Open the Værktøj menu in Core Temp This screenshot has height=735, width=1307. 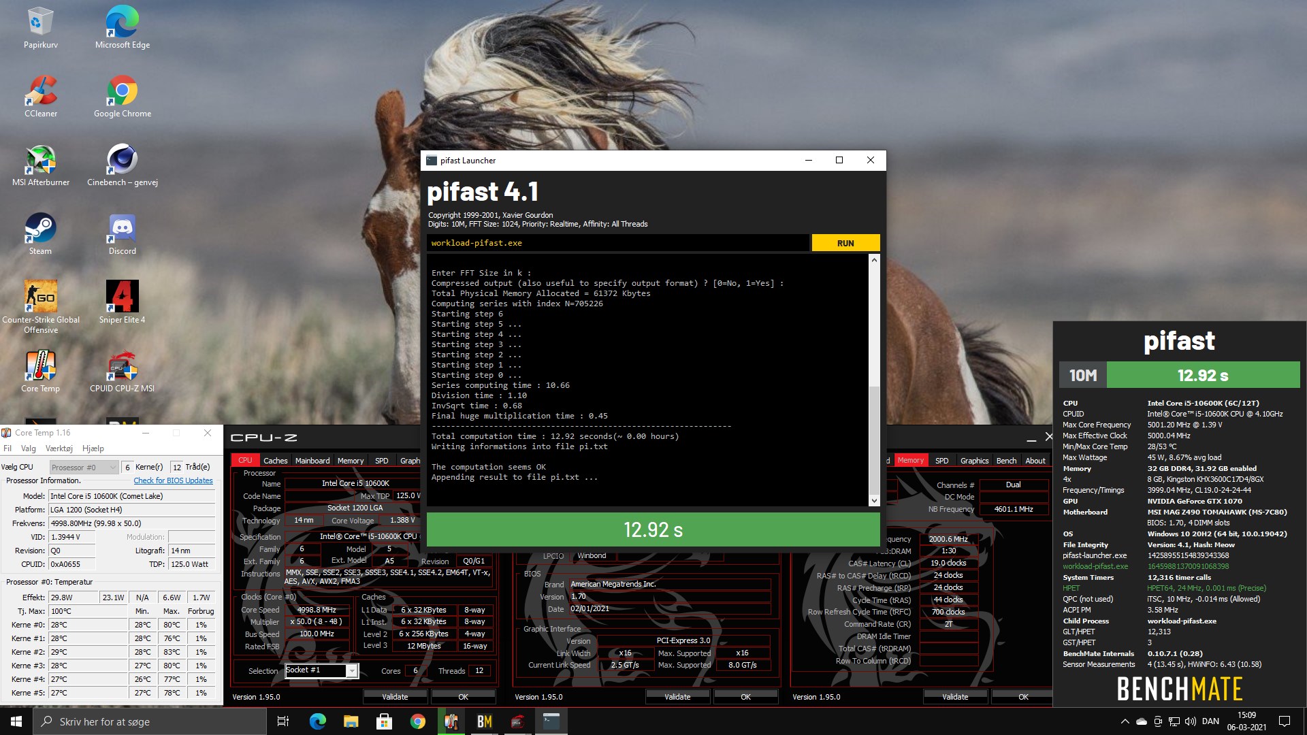59,448
